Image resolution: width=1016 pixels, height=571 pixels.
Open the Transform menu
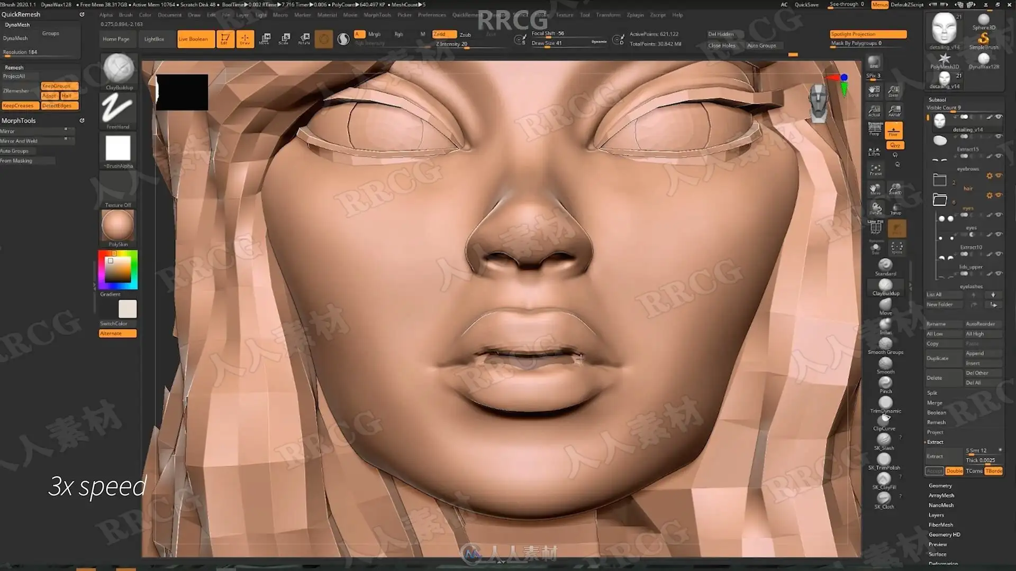coord(608,15)
